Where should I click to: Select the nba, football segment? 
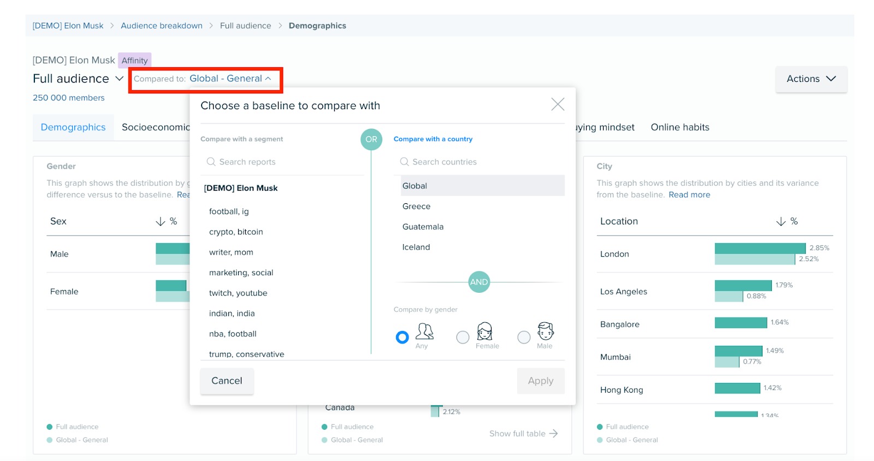233,334
